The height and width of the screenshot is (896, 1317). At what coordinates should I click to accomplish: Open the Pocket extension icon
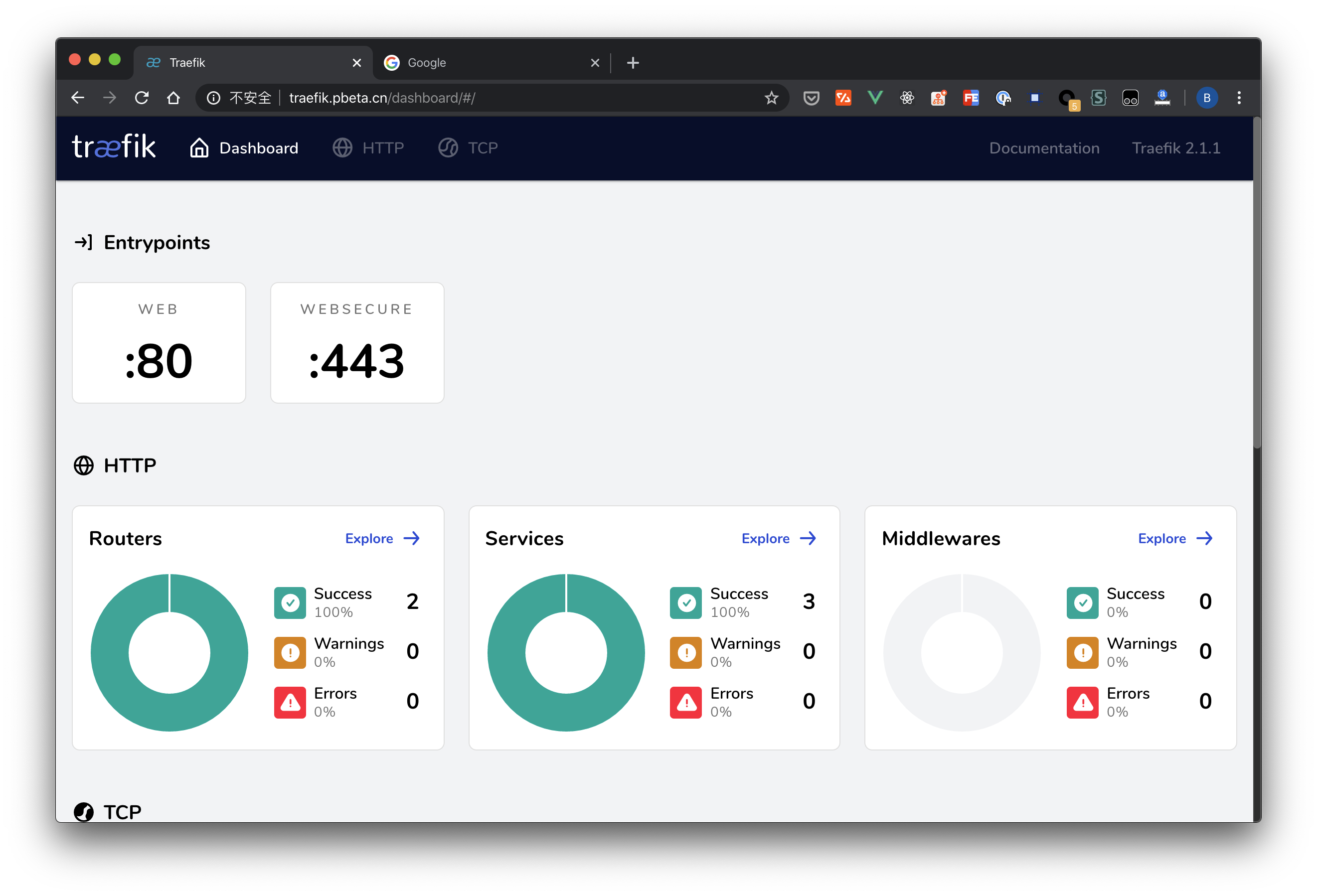click(811, 97)
